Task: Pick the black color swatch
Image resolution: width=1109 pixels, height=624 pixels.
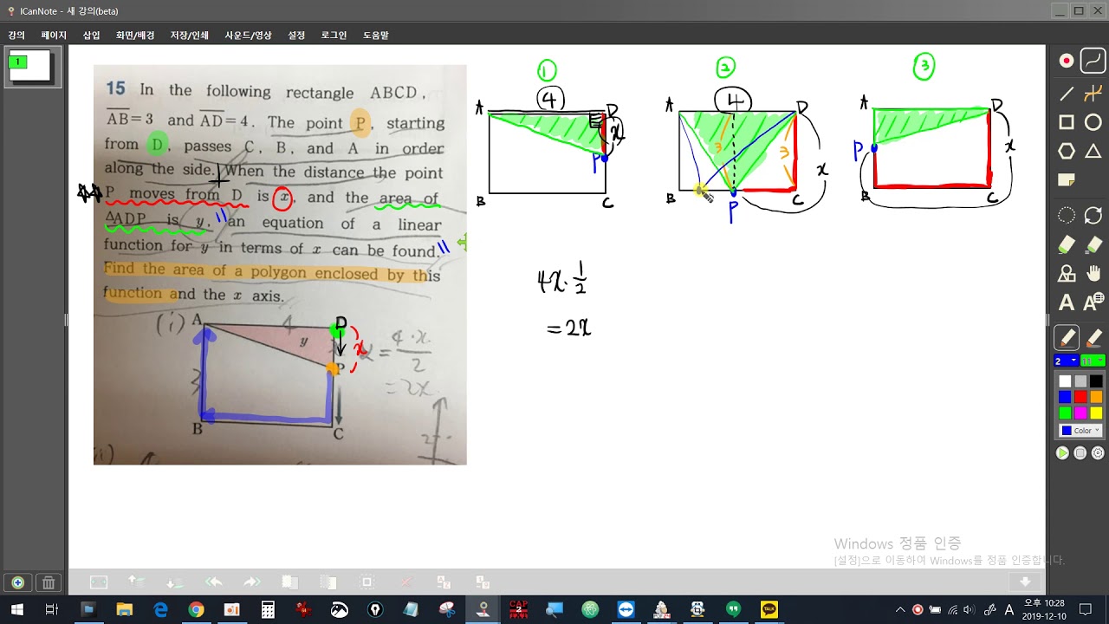Action: [1096, 381]
